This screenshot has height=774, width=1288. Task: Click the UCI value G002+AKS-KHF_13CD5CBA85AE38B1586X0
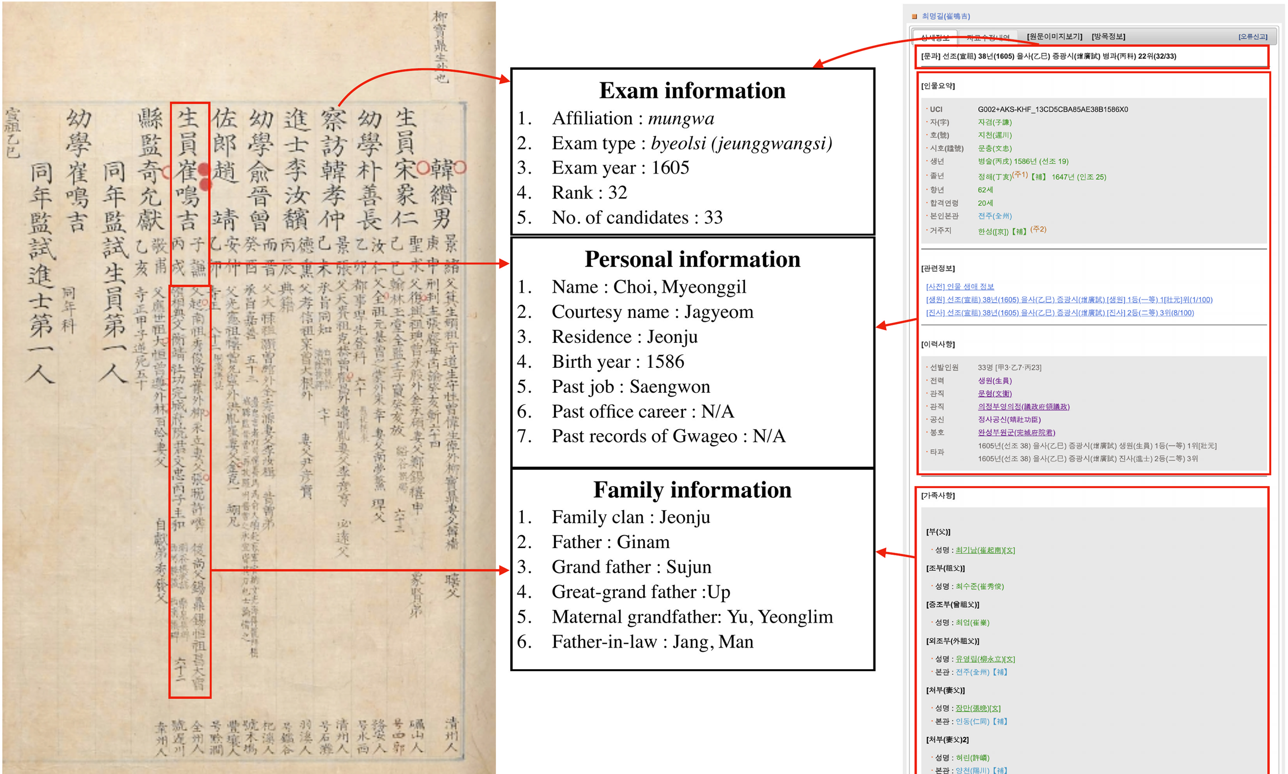(x=1052, y=109)
